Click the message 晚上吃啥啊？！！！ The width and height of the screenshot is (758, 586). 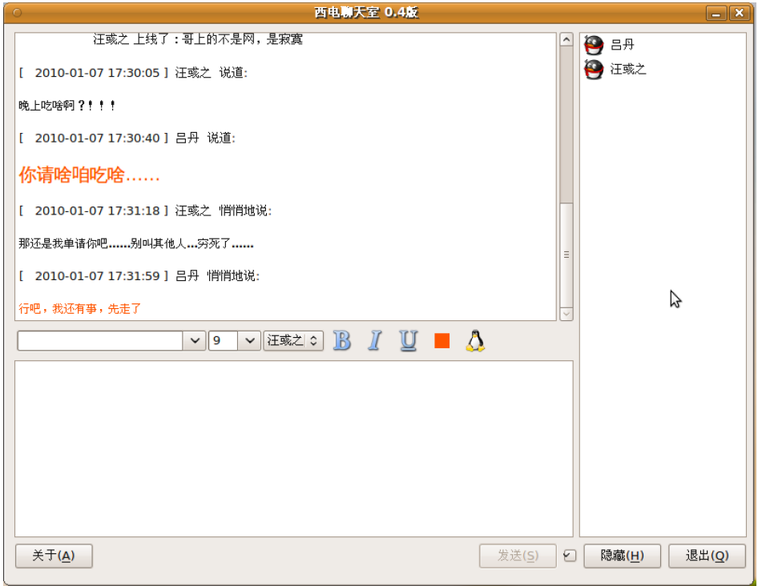[x=67, y=105]
